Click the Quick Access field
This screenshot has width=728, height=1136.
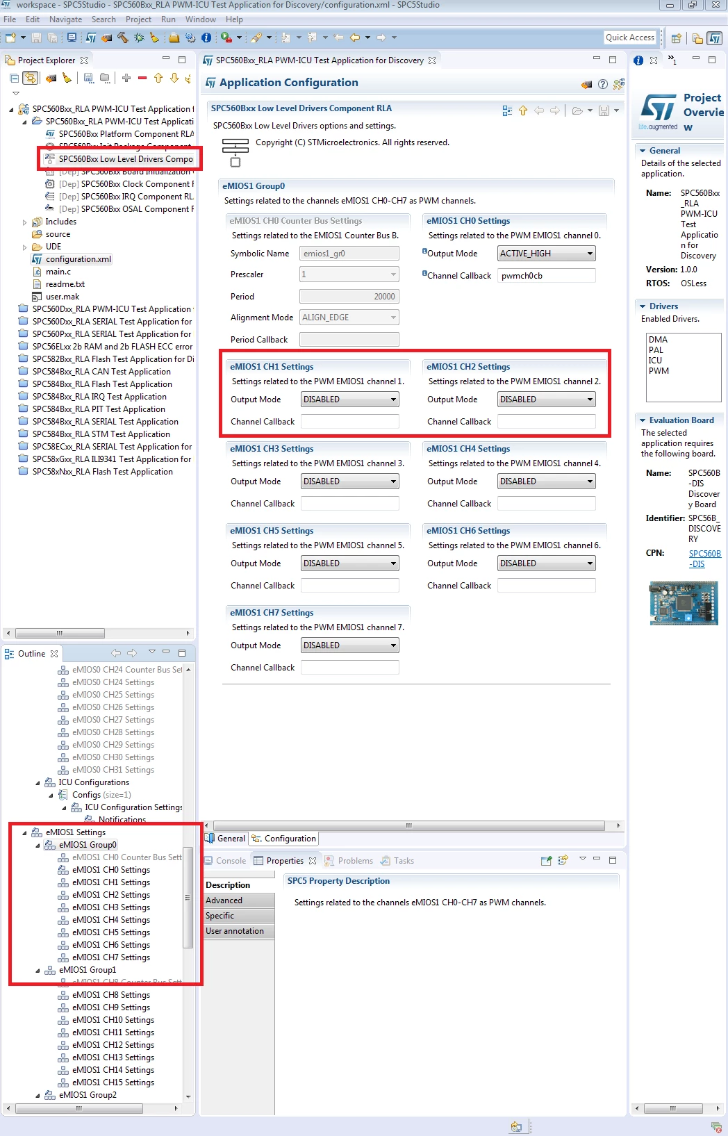tap(630, 38)
